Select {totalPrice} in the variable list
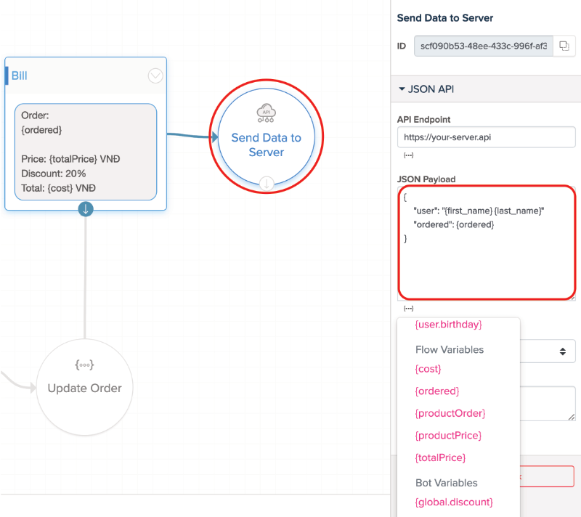Screen dimensions: 581x517 click(x=440, y=457)
